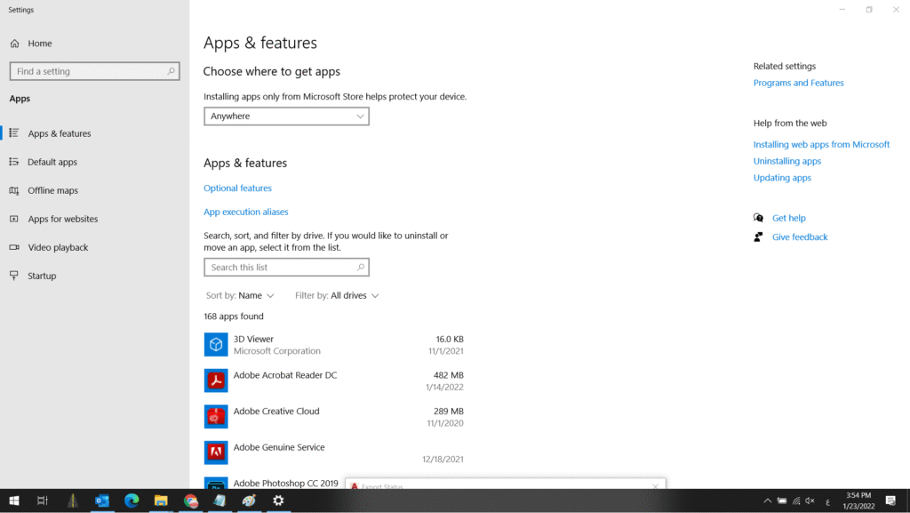
Task: Open the App execution aliases link
Action: [x=245, y=212]
